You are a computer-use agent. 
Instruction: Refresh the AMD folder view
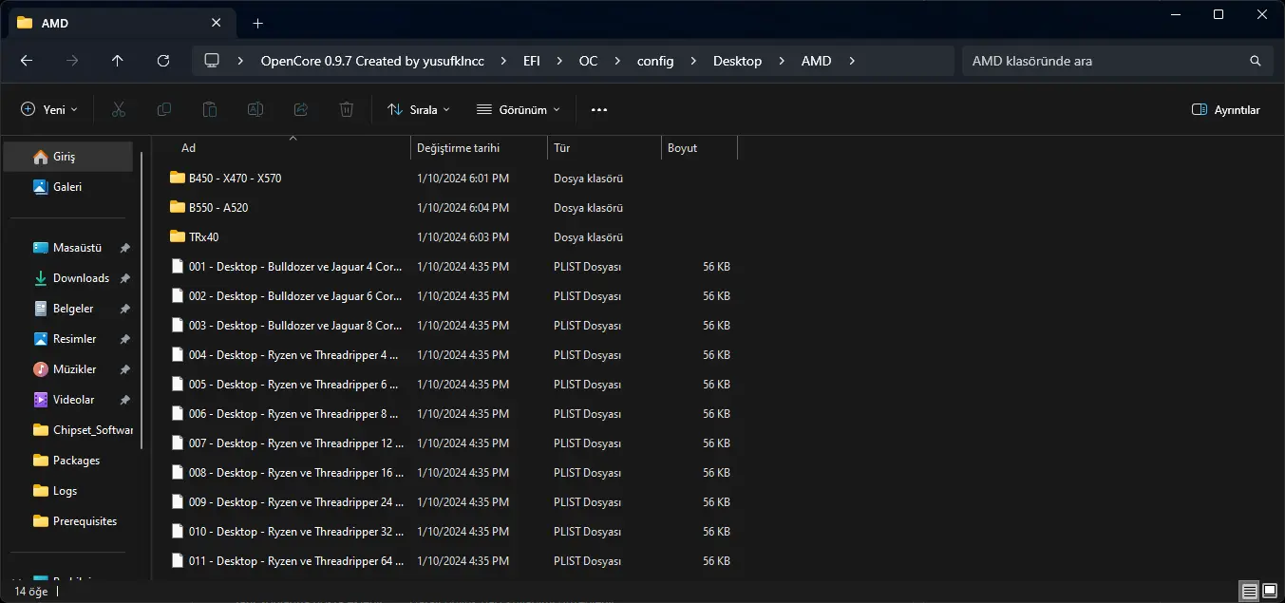pos(163,61)
